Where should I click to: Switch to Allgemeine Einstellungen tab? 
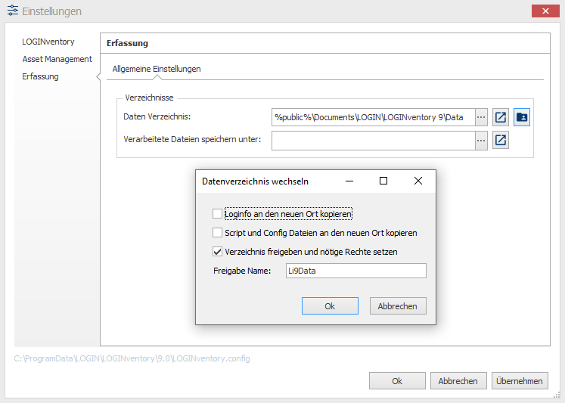point(157,69)
